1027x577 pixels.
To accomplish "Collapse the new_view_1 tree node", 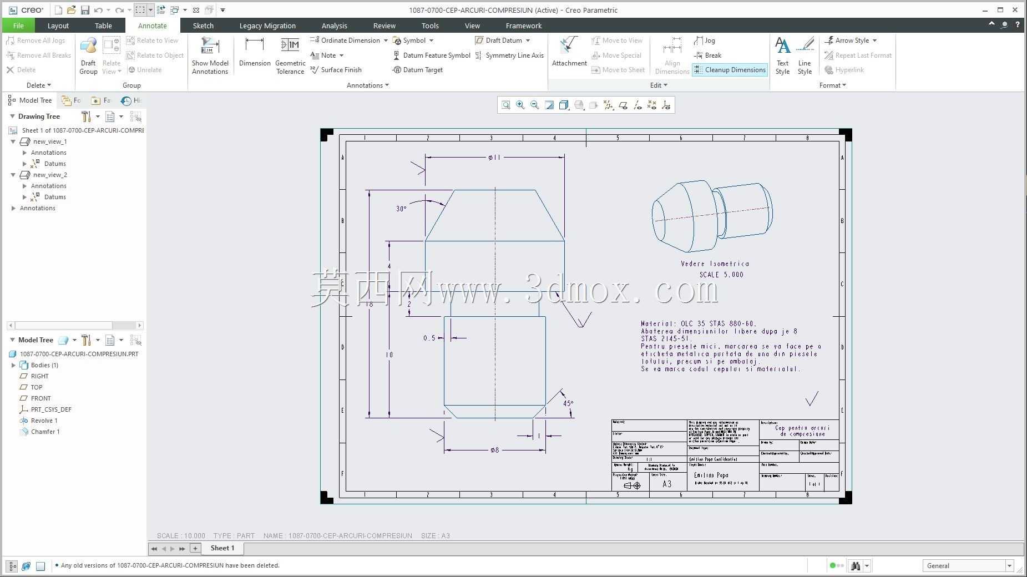I will pyautogui.click(x=13, y=141).
